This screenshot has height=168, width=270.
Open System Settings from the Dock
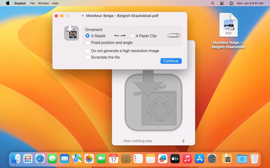tap(212, 159)
